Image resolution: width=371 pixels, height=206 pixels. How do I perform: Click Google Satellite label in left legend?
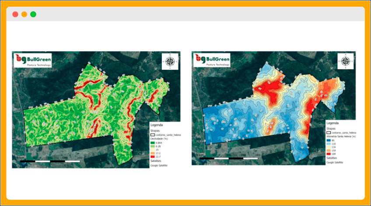(x=159, y=166)
